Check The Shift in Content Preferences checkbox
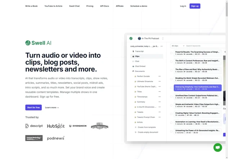The height and width of the screenshot is (159, 228). tap(171, 62)
